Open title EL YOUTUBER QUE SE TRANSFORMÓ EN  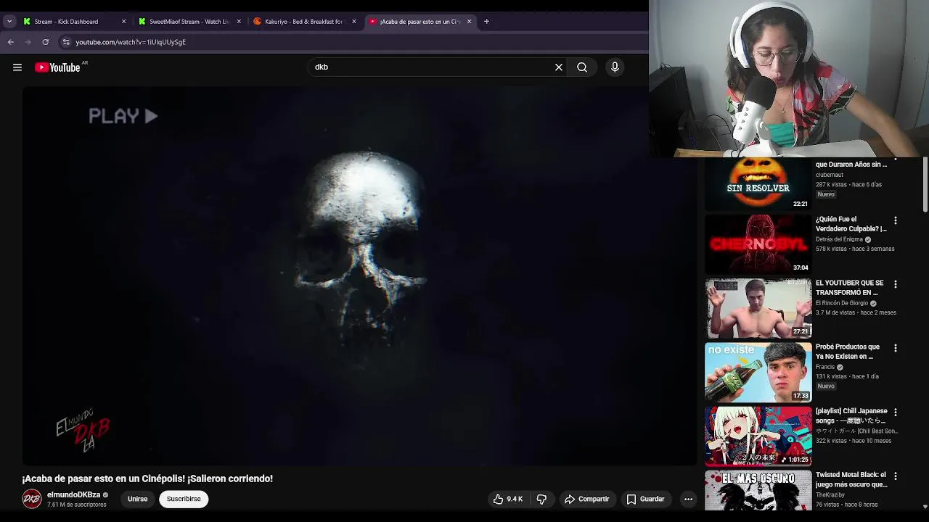click(849, 288)
